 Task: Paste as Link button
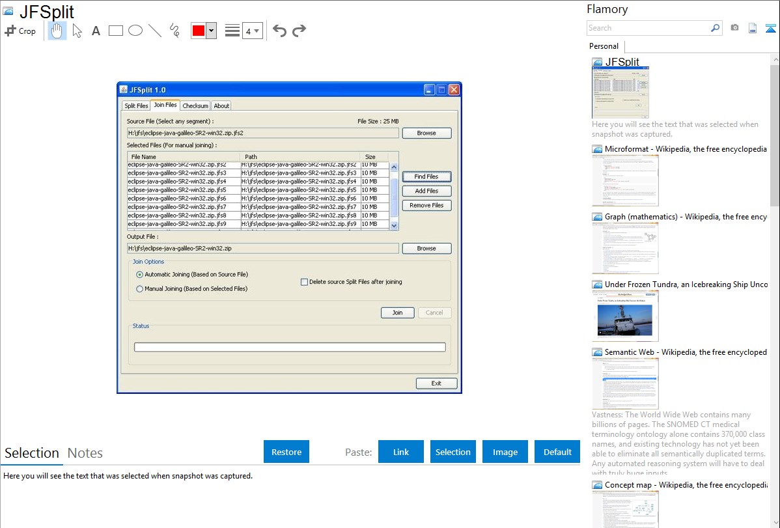[x=401, y=452]
